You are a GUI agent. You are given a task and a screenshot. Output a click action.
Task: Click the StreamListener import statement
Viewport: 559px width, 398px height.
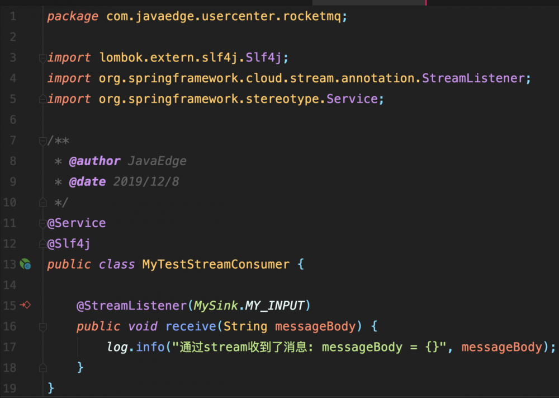pyautogui.click(x=279, y=78)
